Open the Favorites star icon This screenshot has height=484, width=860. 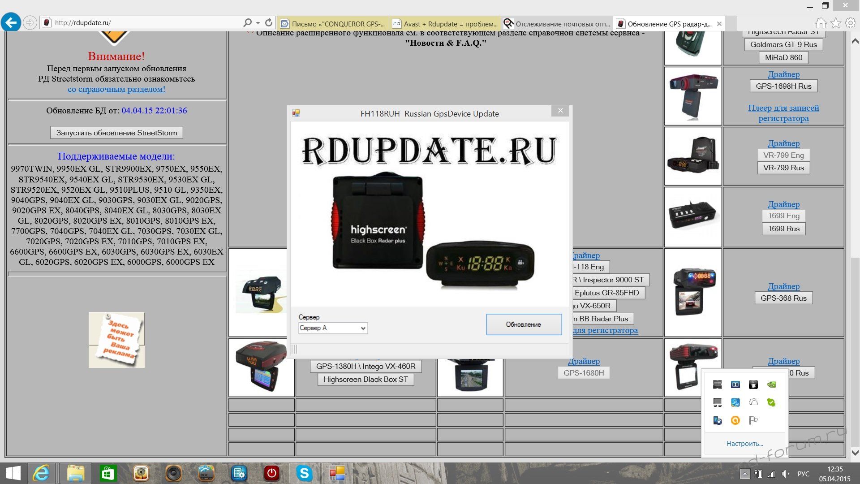[x=836, y=23]
